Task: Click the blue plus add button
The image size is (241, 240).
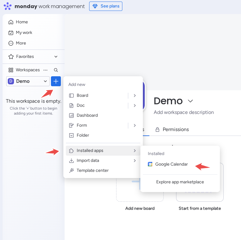Action: (56, 81)
